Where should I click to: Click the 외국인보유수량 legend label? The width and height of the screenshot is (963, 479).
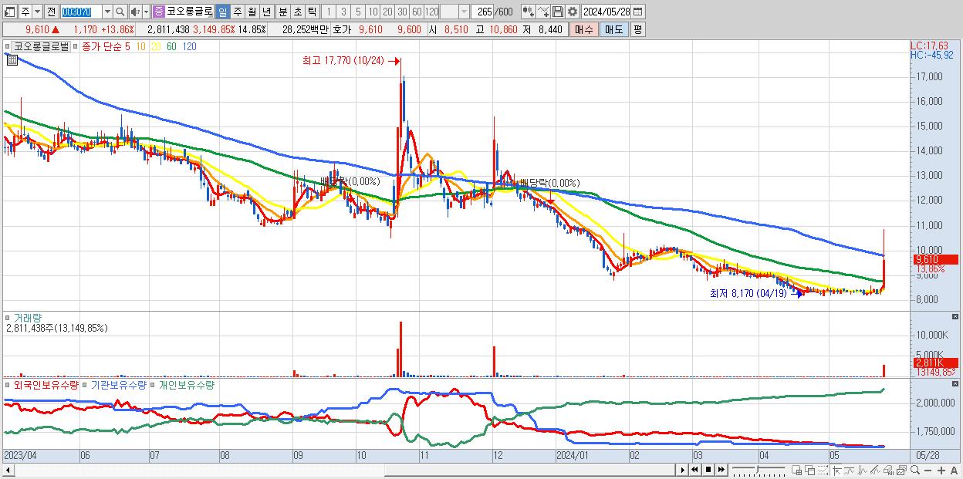[x=46, y=384]
